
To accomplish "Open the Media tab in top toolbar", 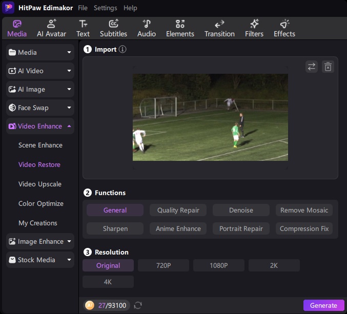I will (17, 29).
